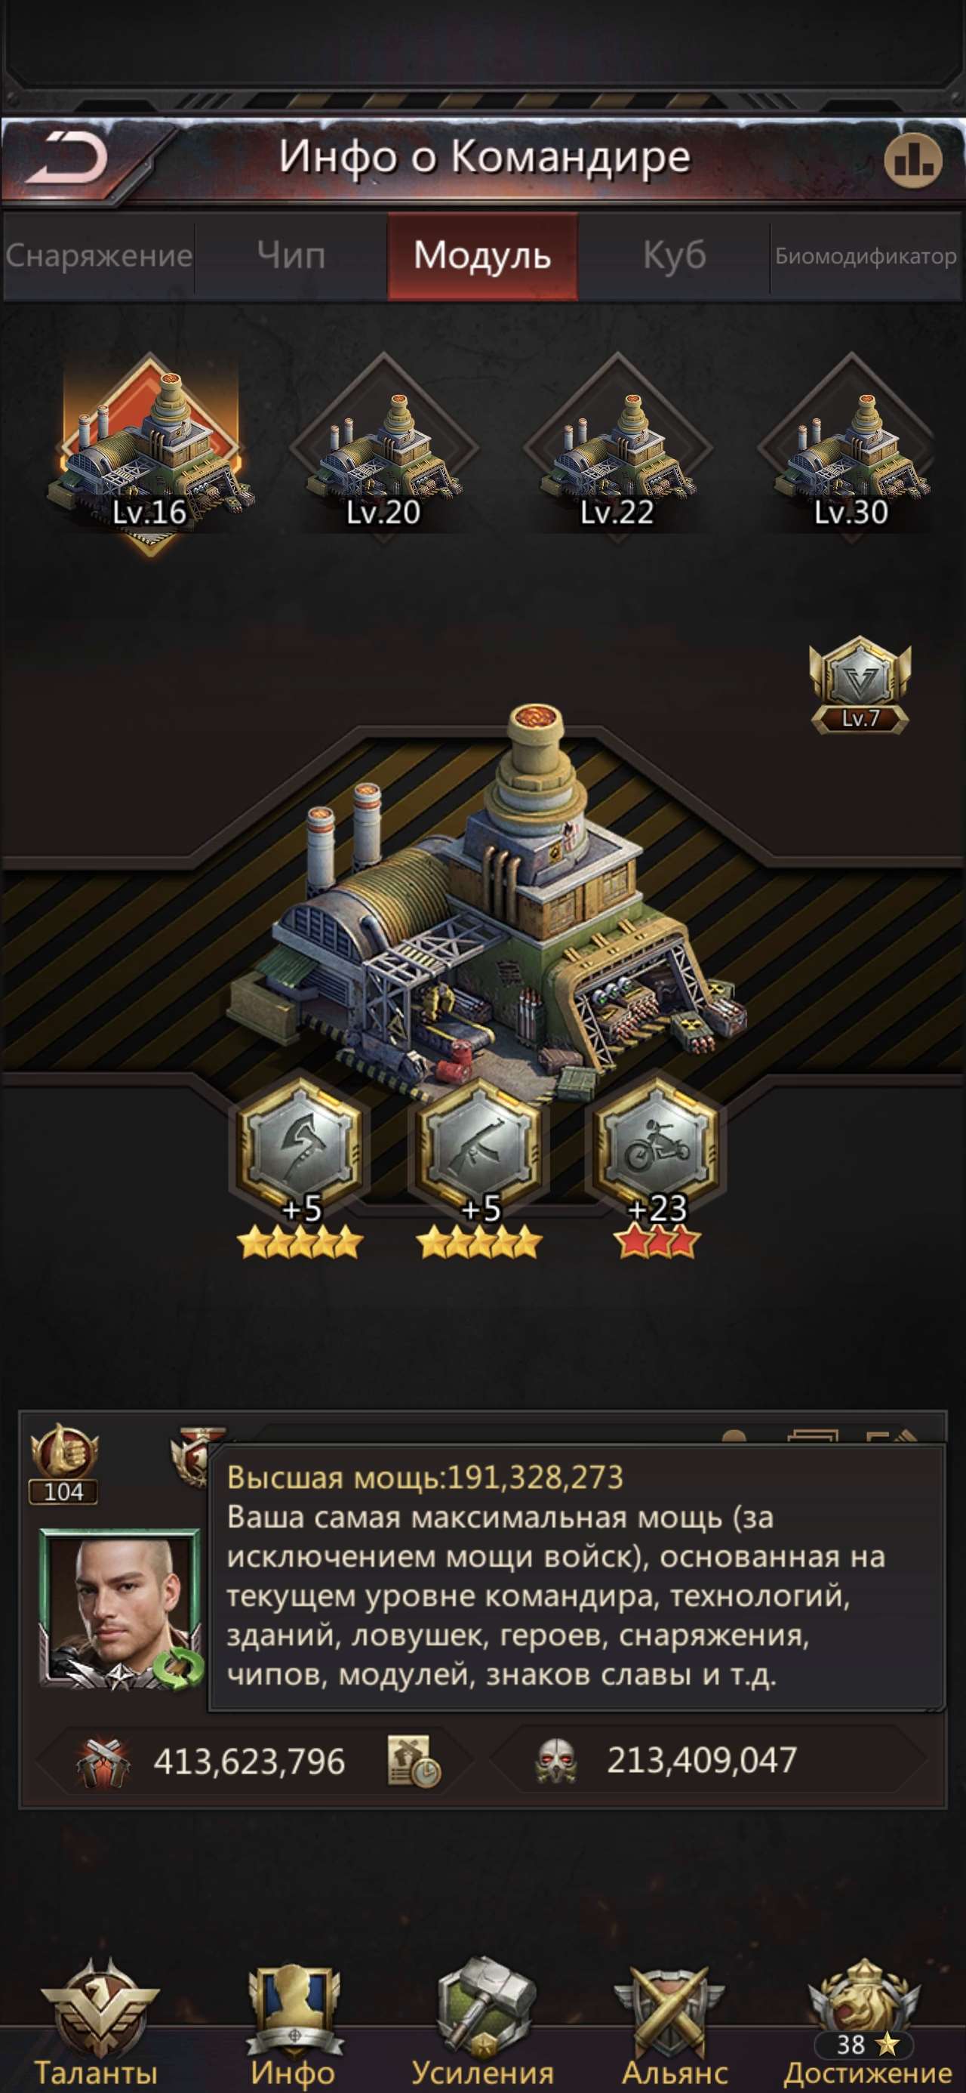Open the Усиления hammer menu
The width and height of the screenshot is (966, 2093).
484,2023
